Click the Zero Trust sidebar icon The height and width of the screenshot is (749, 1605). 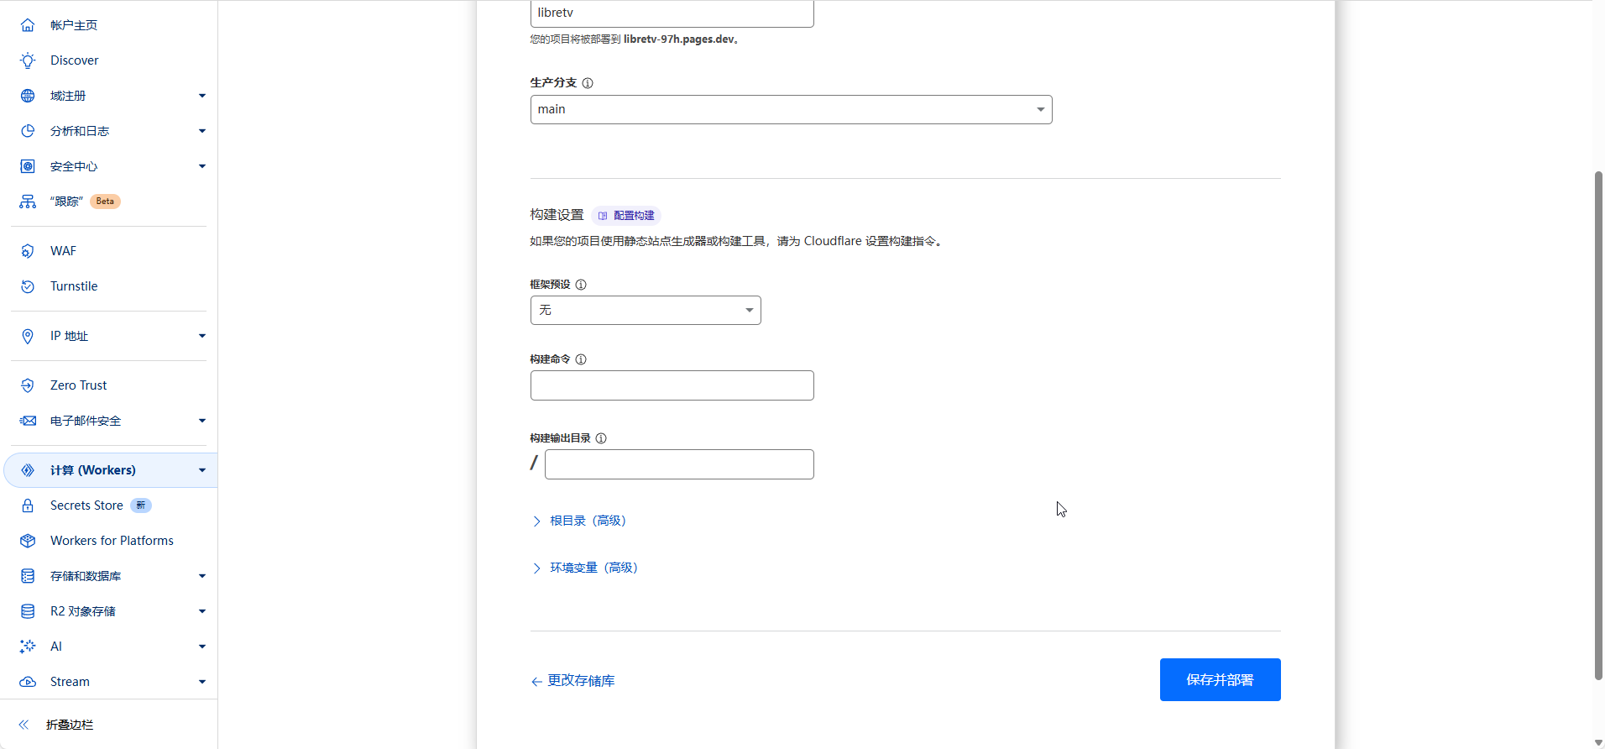pos(28,385)
